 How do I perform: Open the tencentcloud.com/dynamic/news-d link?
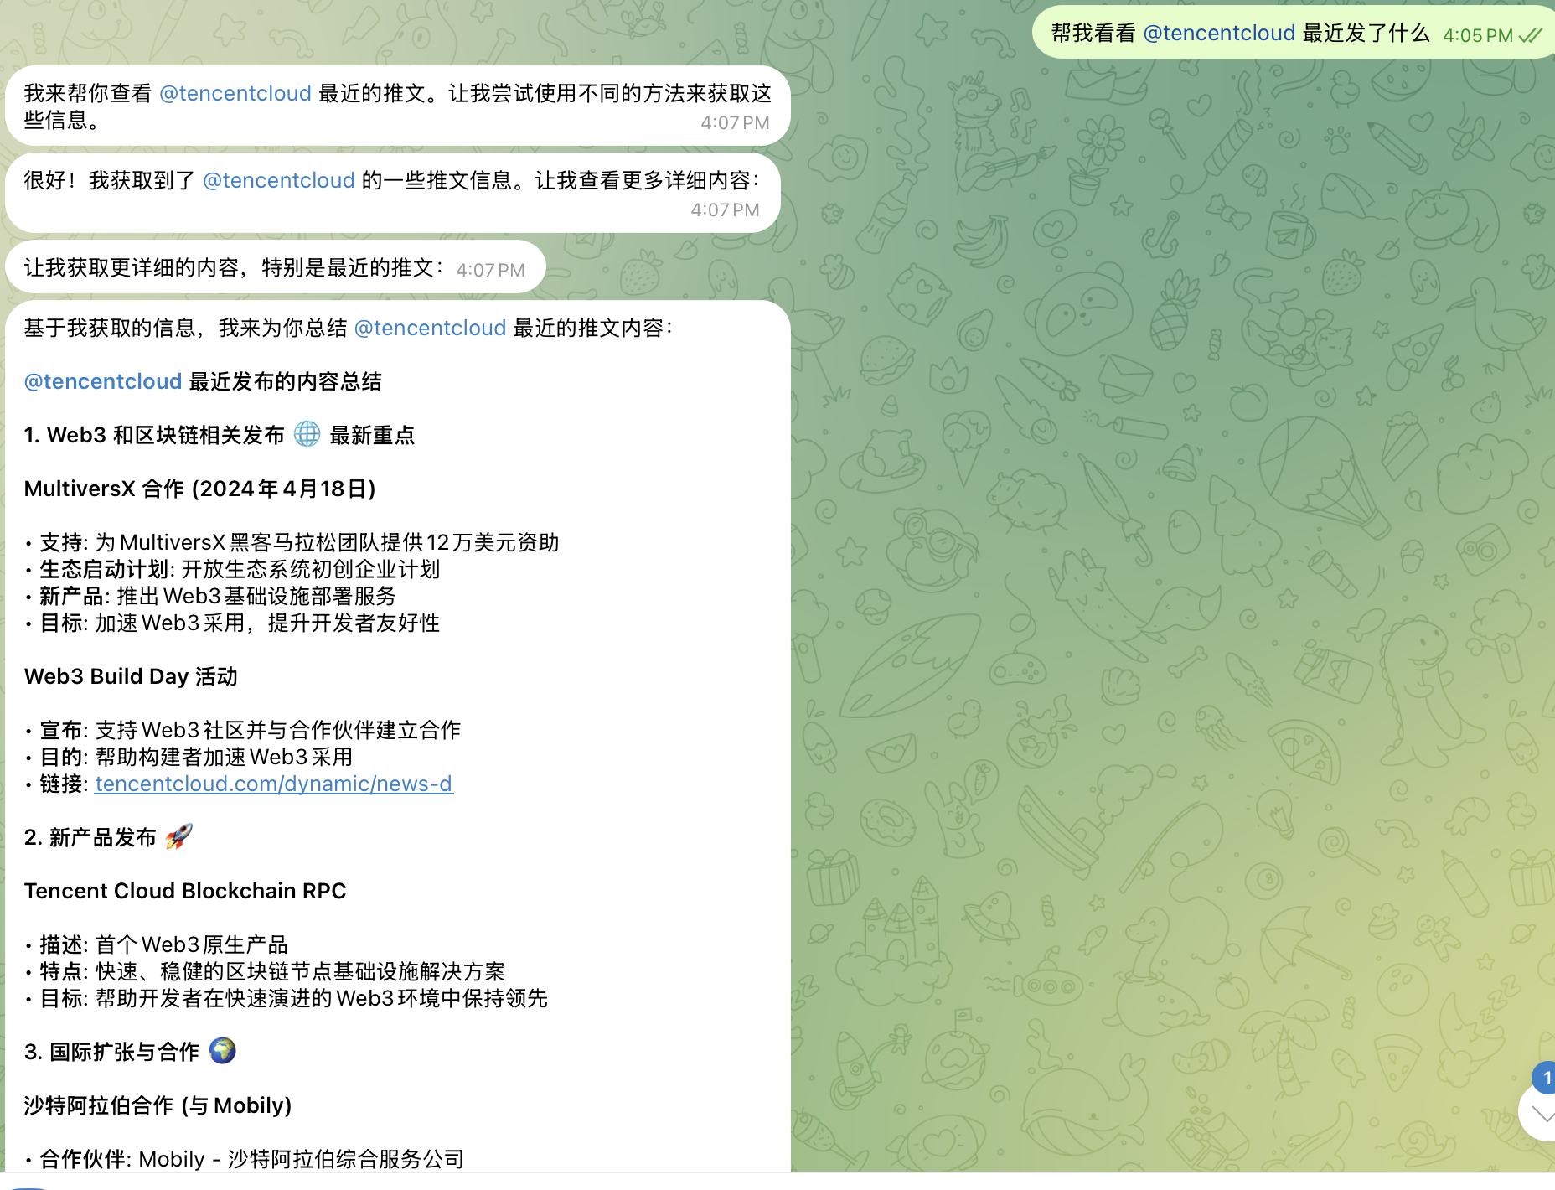tap(274, 784)
